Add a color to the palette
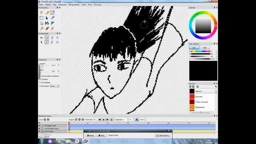The height and width of the screenshot is (144, 256). pyautogui.click(x=190, y=87)
